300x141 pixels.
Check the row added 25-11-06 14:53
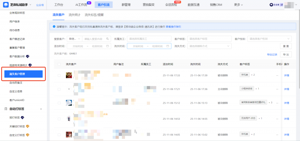59,119
